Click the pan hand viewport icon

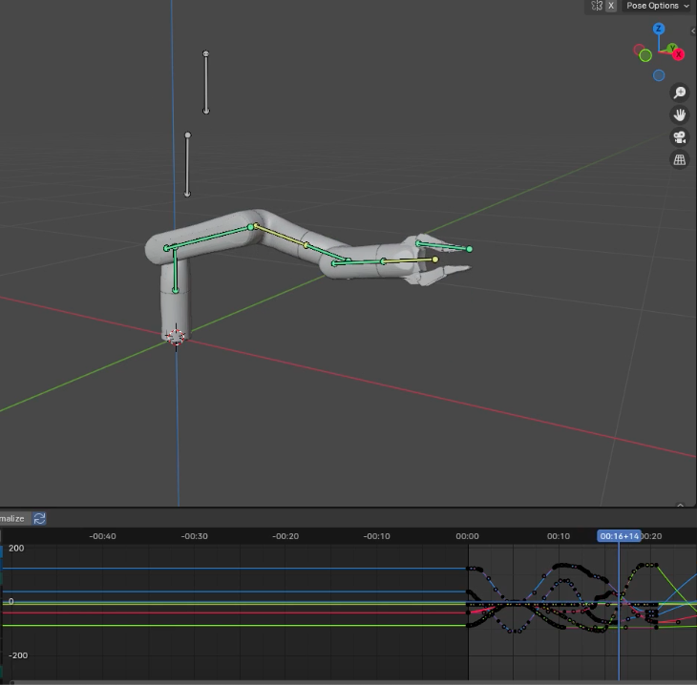[679, 115]
